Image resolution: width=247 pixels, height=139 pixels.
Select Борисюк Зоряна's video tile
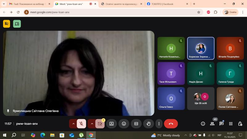(x=201, y=48)
